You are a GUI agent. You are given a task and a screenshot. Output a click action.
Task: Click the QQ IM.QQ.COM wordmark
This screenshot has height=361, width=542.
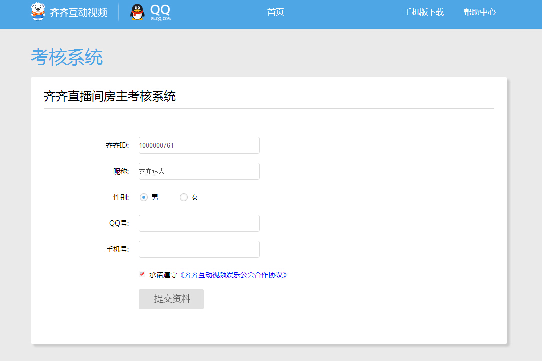tap(160, 12)
